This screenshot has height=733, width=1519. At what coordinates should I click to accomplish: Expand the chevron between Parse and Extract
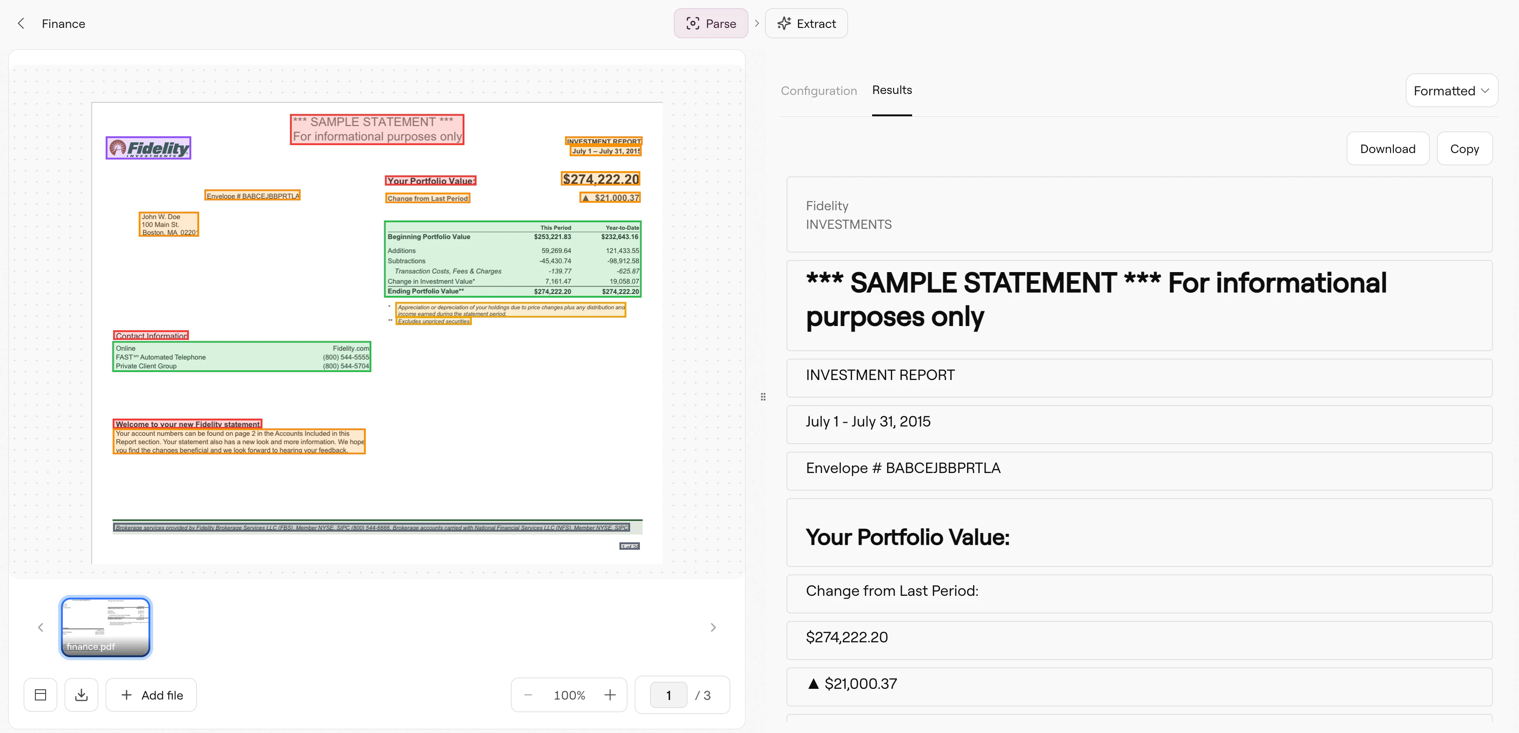[x=757, y=24]
